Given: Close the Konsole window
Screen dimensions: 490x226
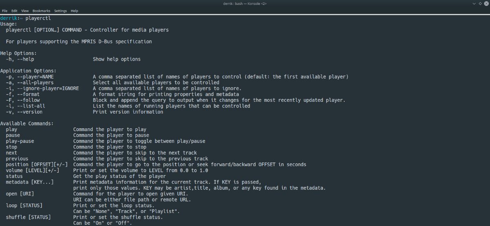Looking at the screenshot, I should (486, 3).
